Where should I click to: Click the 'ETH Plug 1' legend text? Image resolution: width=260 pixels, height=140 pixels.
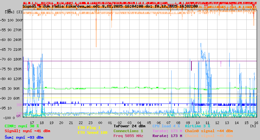tap(89, 128)
